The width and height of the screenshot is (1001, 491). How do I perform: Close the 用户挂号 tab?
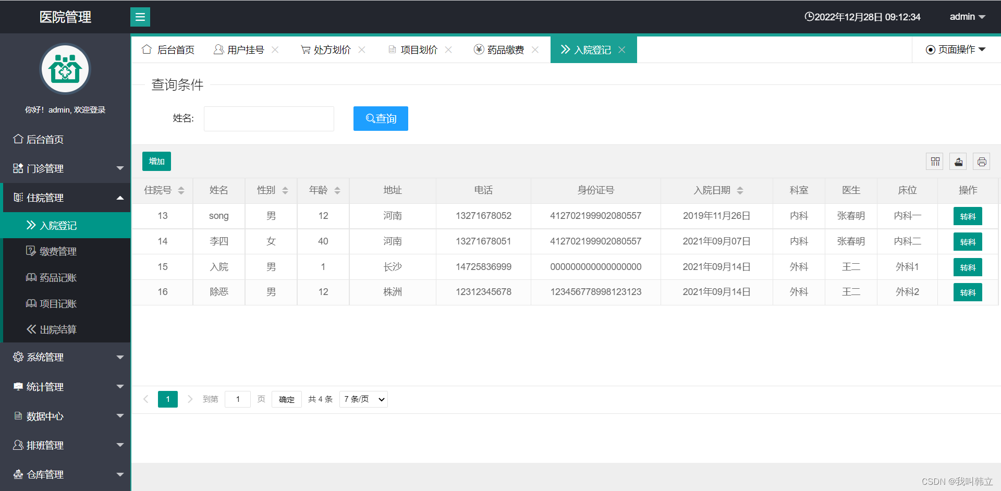pos(275,50)
